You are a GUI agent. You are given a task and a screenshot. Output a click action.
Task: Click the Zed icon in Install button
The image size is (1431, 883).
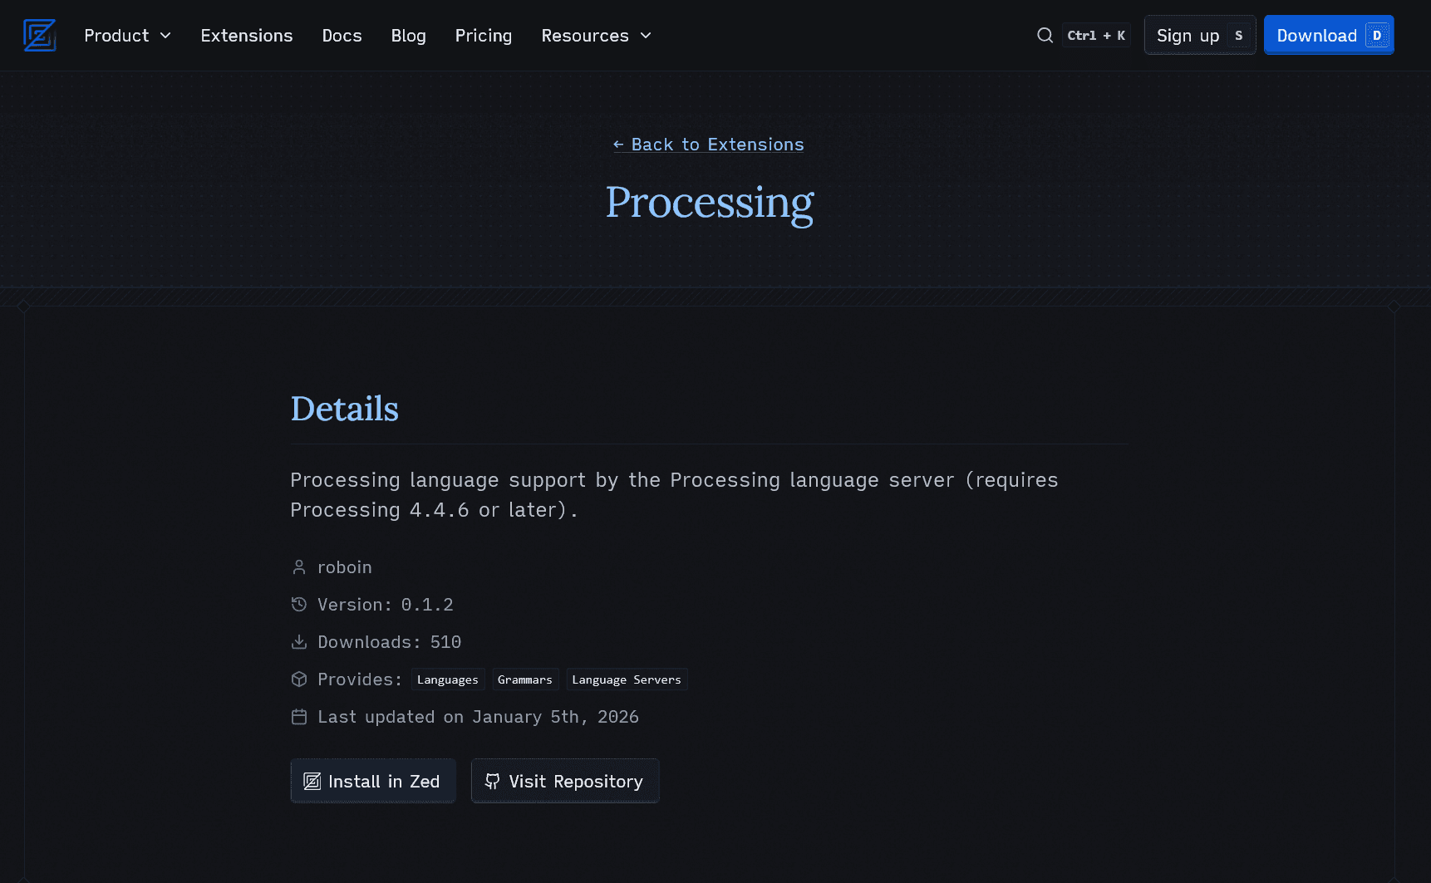click(312, 782)
